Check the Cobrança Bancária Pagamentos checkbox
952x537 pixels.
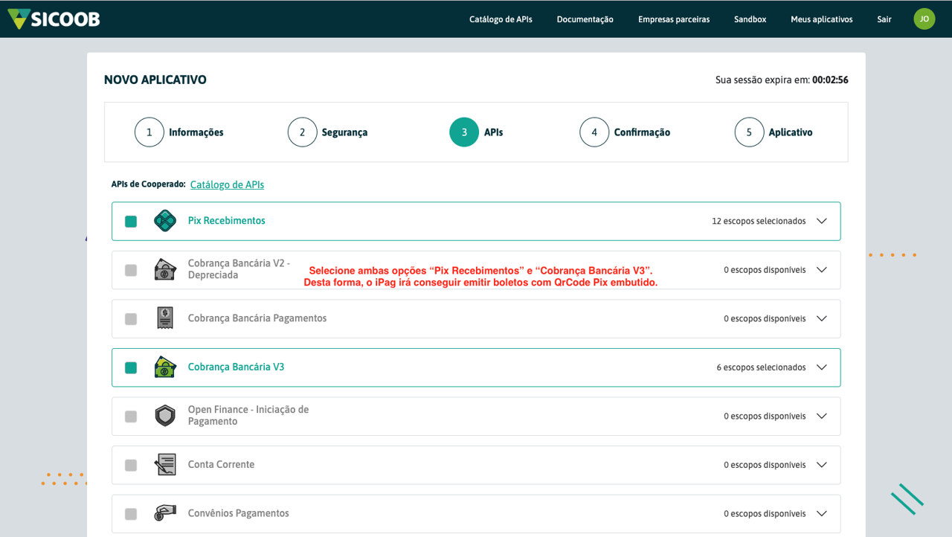pos(131,319)
